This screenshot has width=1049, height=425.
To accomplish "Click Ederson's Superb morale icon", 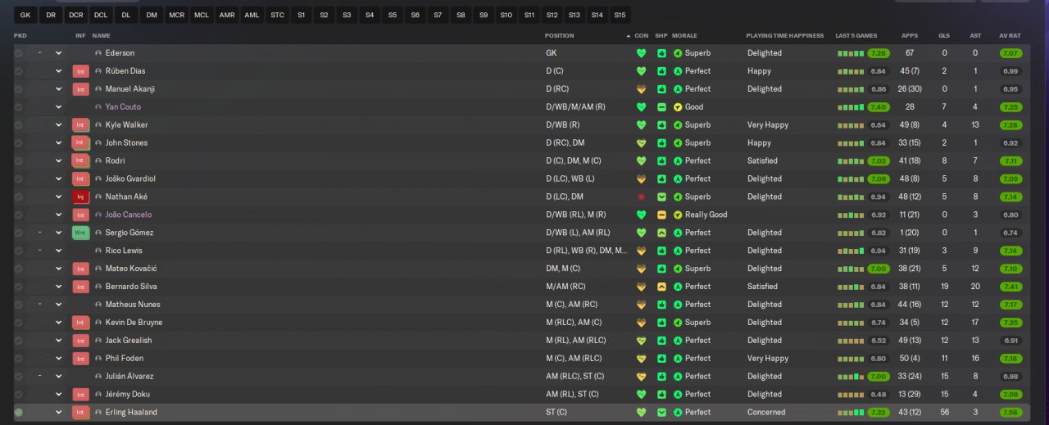I will [x=678, y=53].
